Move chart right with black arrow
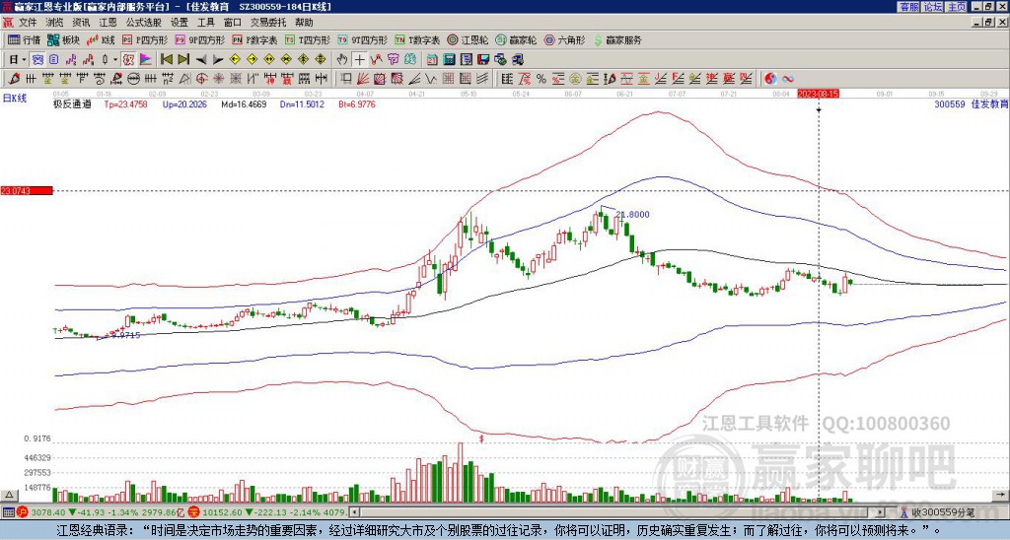This screenshot has height=540, width=1010. (x=218, y=60)
